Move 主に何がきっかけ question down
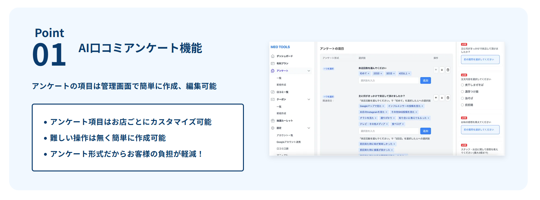This screenshot has width=540, height=200. click(442, 98)
